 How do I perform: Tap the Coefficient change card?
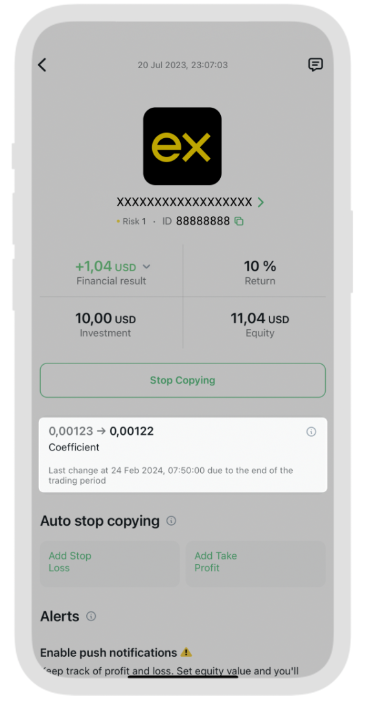(183, 454)
